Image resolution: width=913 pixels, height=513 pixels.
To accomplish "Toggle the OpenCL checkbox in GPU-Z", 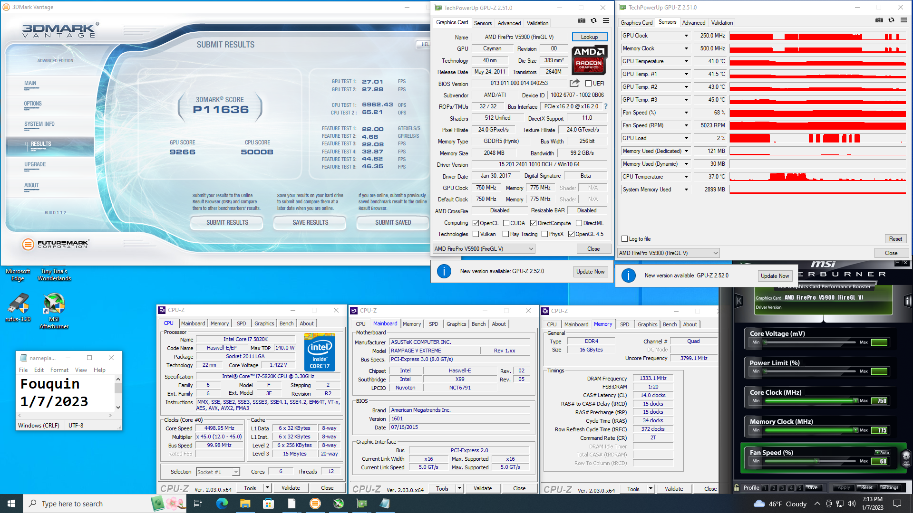I will [x=476, y=223].
